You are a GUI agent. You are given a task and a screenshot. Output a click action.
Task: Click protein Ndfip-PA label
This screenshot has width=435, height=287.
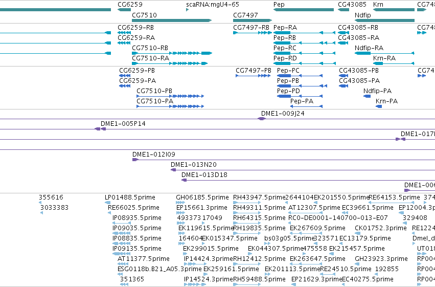pos(377,91)
